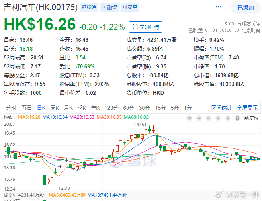Click the 股息率(TTM): 2.03% entry
Viewport: 262px width, 201px height.
84,84
